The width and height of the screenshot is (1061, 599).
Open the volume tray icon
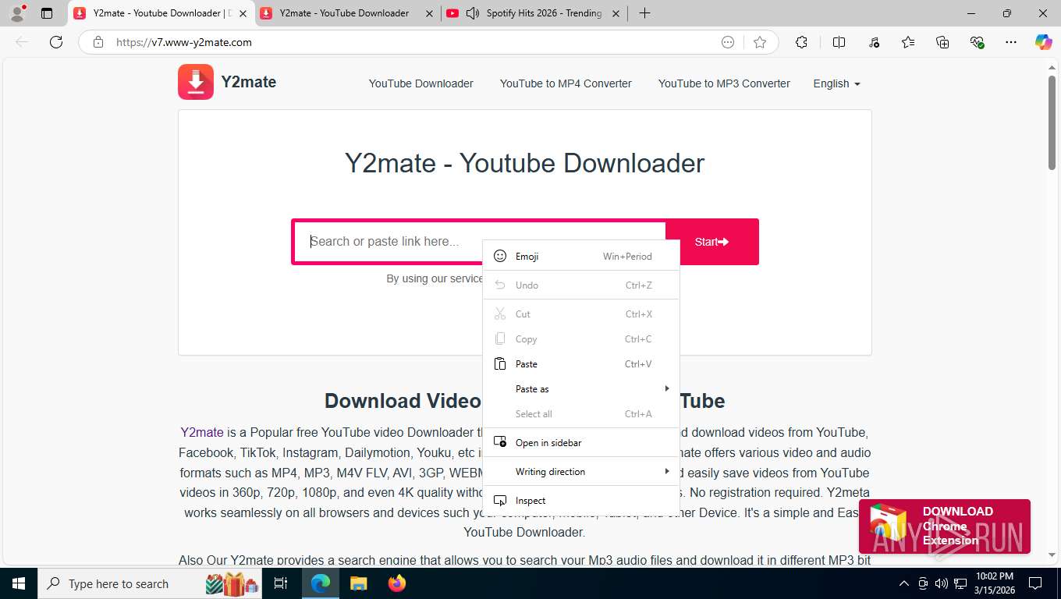coord(942,583)
